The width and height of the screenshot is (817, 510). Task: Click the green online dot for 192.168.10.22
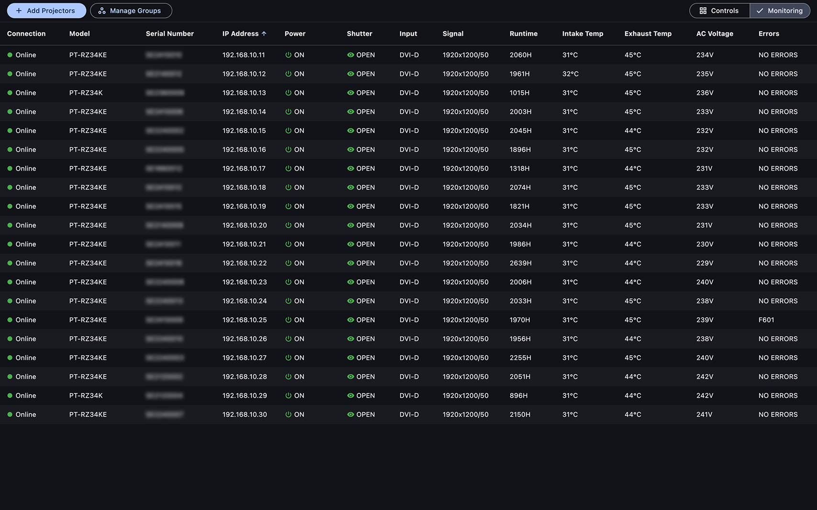pos(10,263)
